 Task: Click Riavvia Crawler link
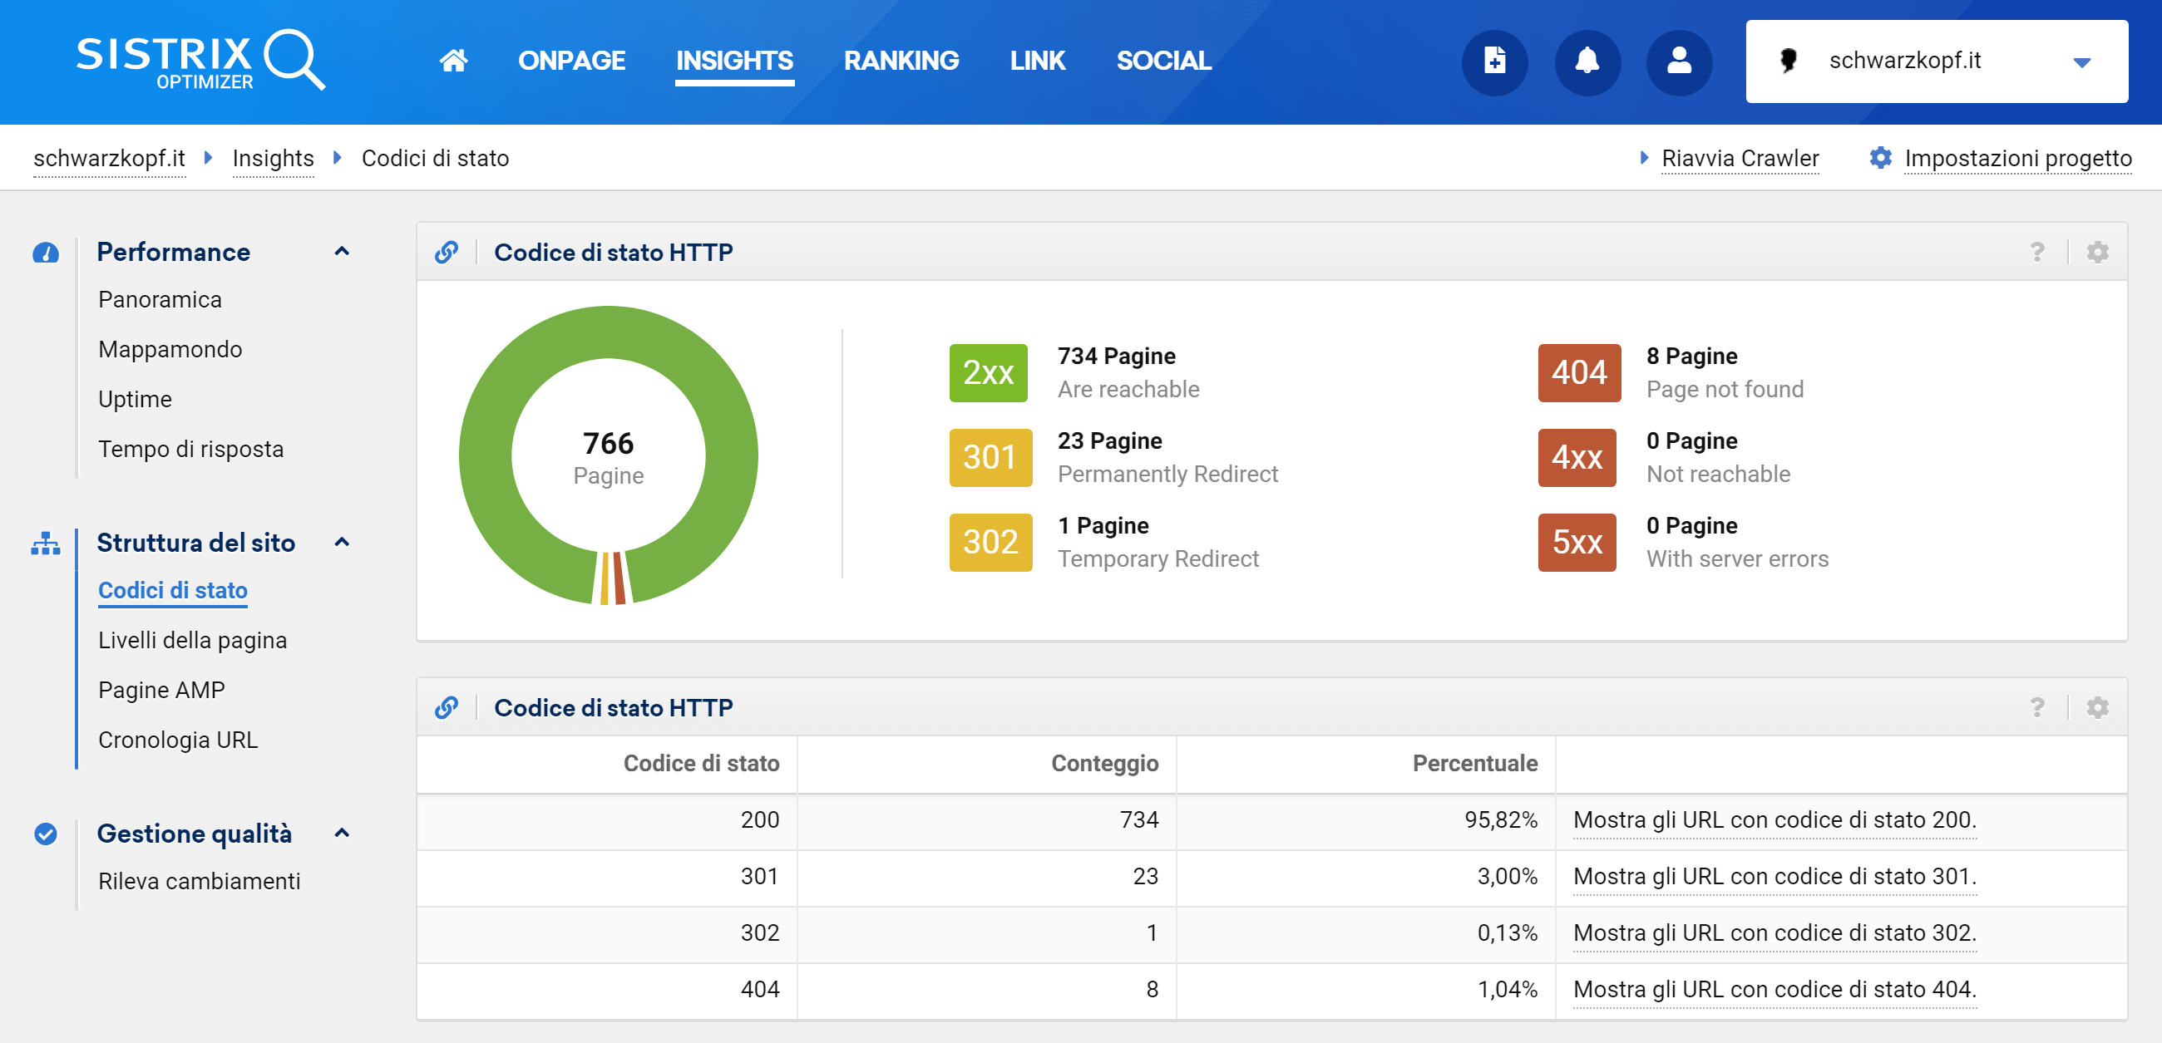point(1739,158)
